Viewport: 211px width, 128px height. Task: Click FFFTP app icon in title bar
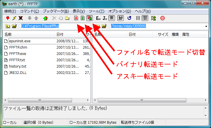(x=5, y=4)
